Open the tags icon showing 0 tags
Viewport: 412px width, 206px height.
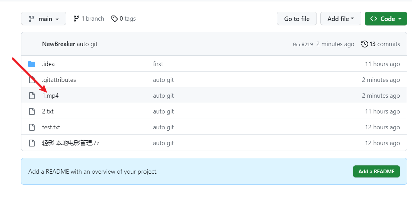[114, 19]
